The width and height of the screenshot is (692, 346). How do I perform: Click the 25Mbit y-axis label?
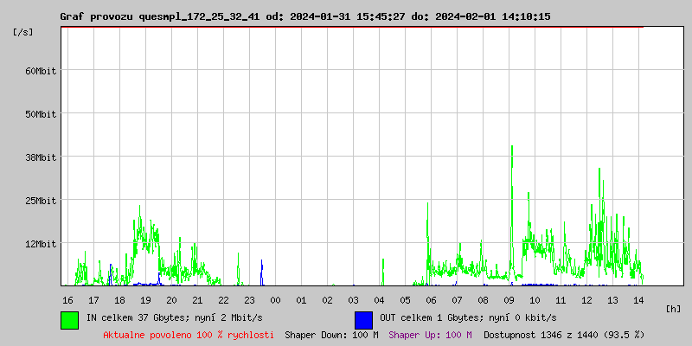click(40, 201)
